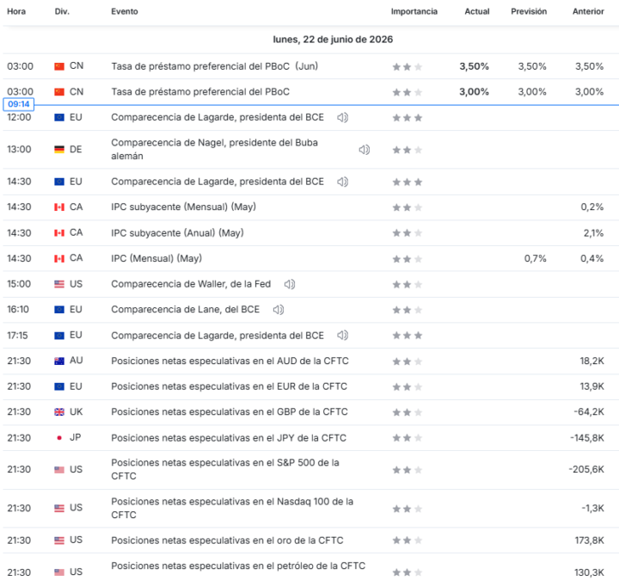This screenshot has height=587, width=619.
Task: Click German flag icon in 13:00 row
Action: tap(59, 150)
